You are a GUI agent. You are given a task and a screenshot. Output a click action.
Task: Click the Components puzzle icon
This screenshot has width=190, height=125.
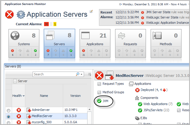(137, 98)
